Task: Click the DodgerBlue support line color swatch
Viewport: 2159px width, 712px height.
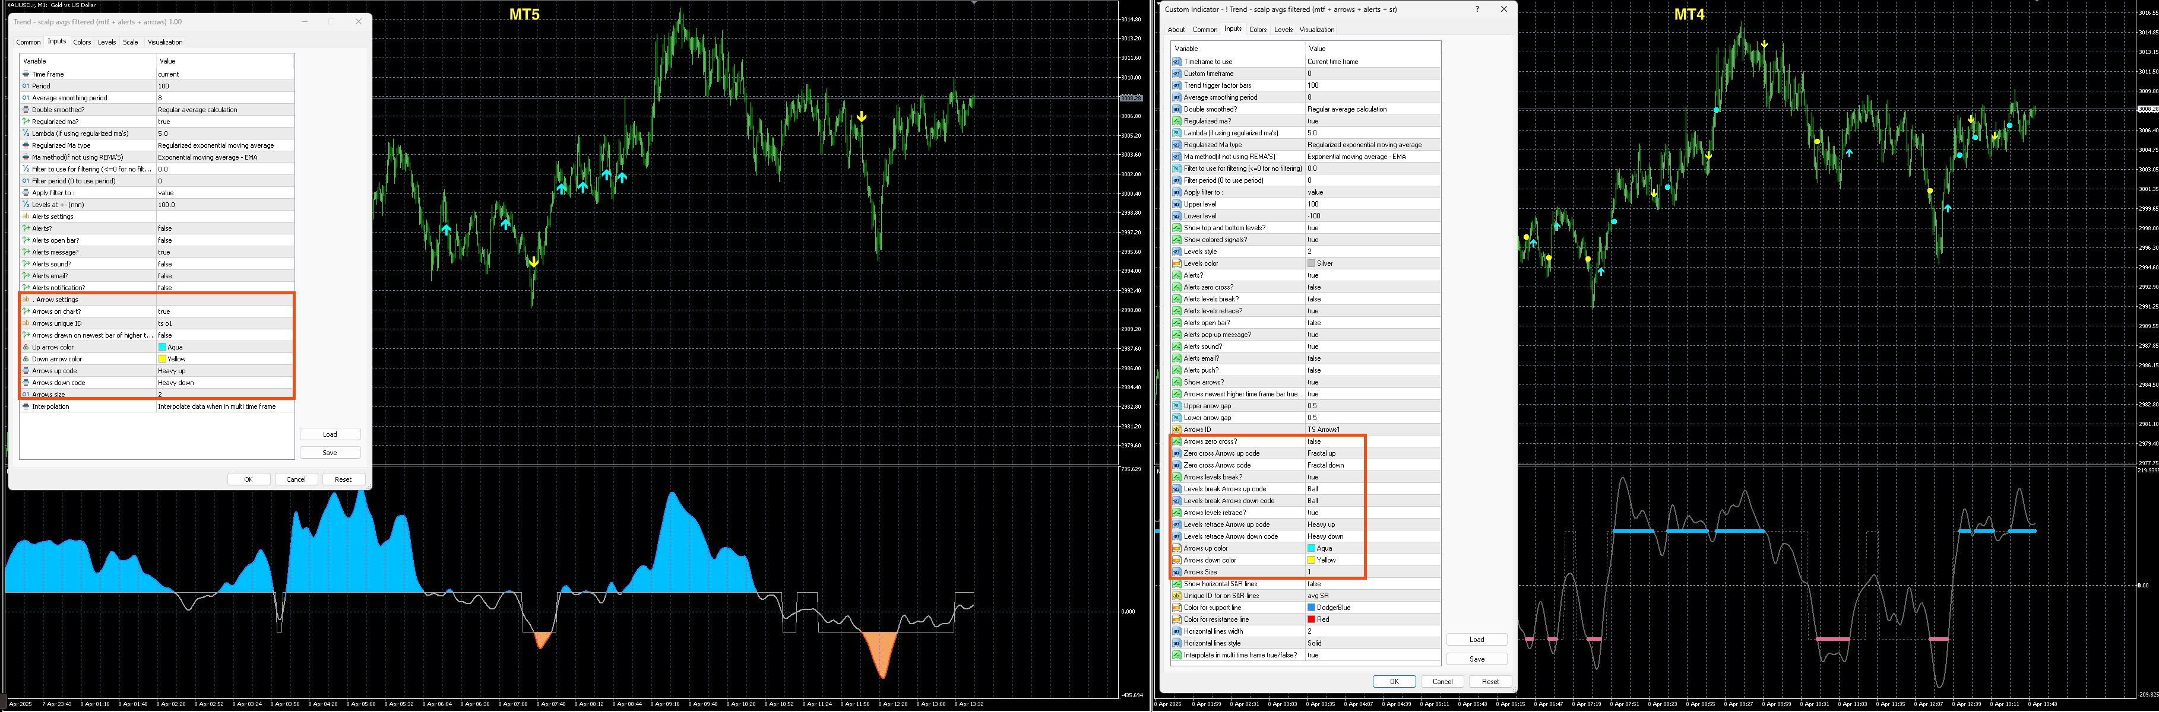Action: pyautogui.click(x=1312, y=608)
